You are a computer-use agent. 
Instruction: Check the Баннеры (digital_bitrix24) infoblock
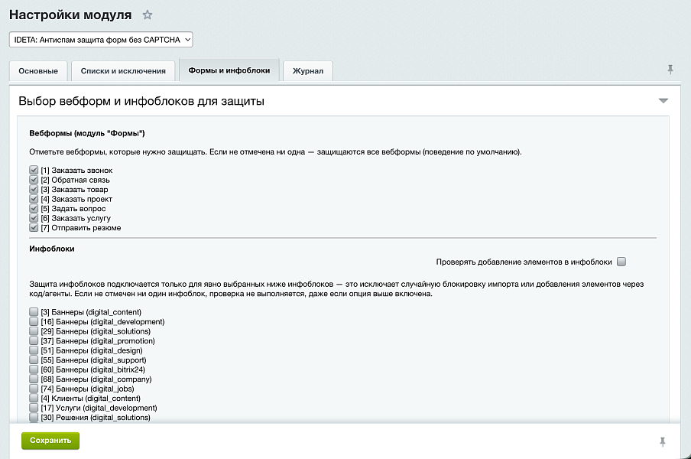34,369
